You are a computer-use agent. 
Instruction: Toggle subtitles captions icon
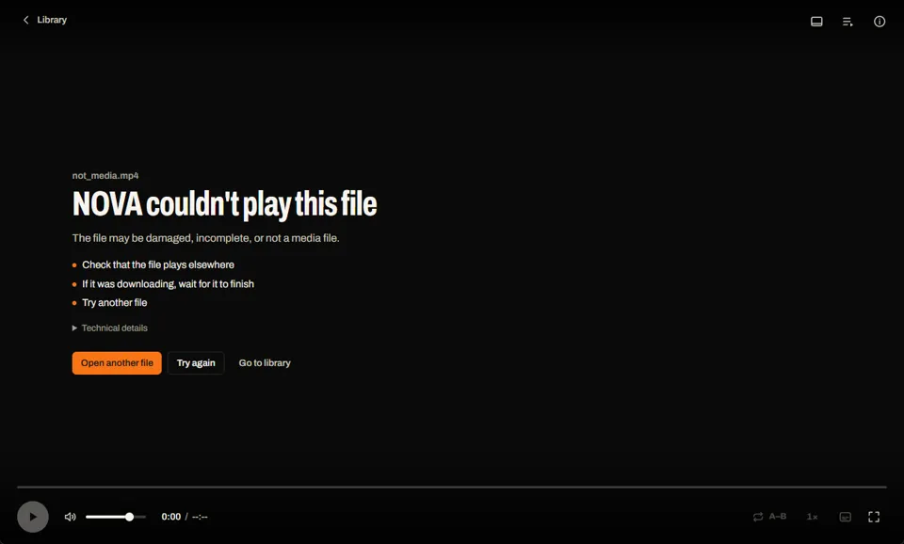pyautogui.click(x=846, y=517)
